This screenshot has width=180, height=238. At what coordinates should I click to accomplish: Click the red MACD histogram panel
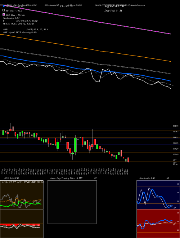coord(22,224)
